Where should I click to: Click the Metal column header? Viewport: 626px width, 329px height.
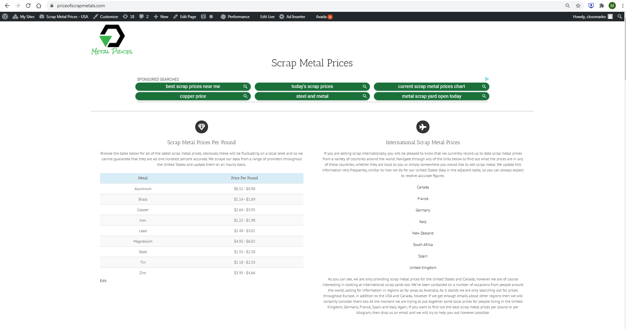click(x=143, y=178)
